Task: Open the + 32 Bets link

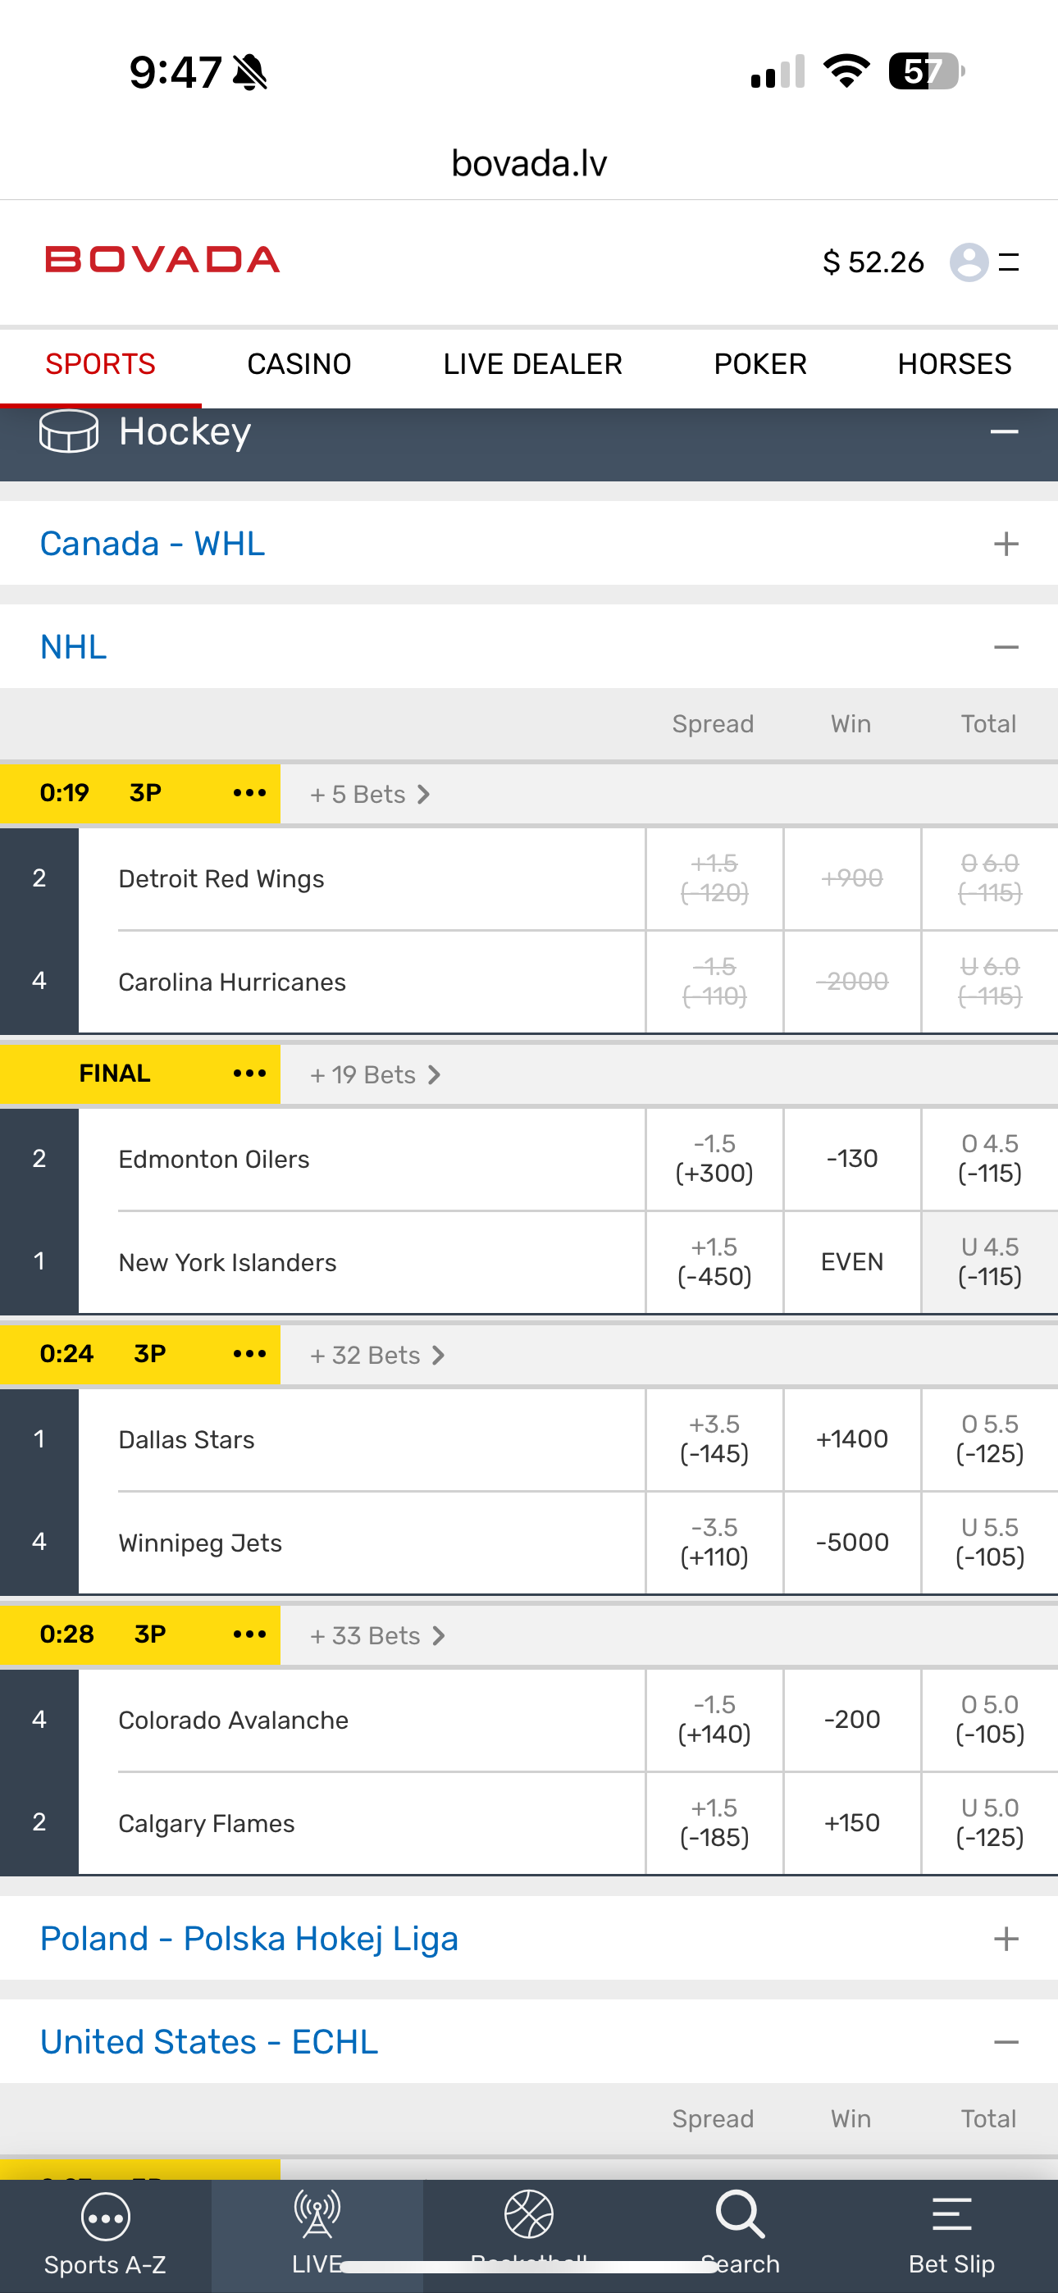Action: [376, 1355]
